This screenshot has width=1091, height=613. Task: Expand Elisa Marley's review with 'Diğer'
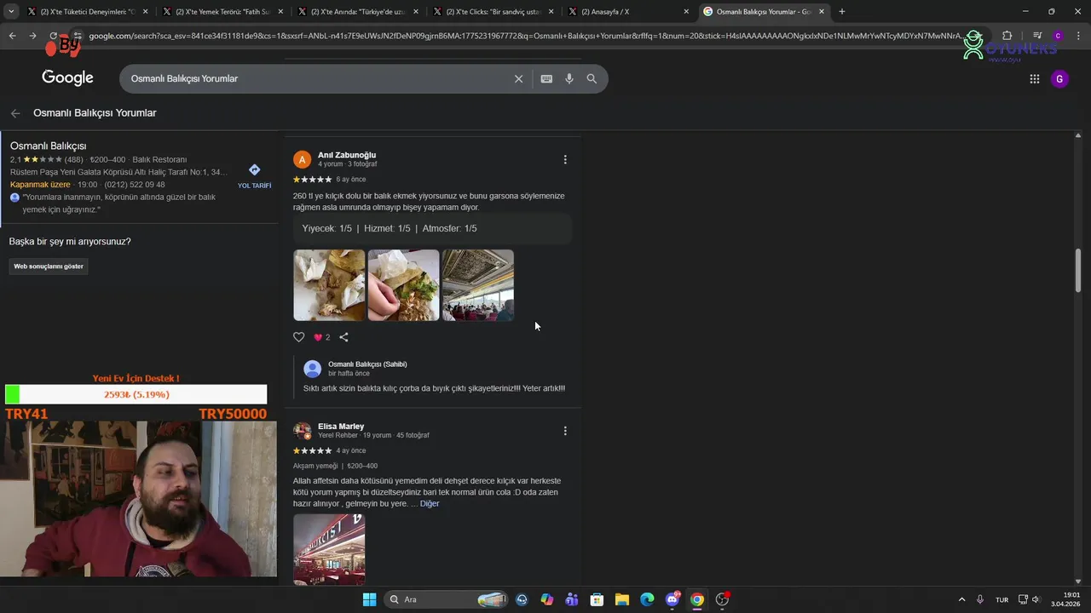click(x=430, y=504)
